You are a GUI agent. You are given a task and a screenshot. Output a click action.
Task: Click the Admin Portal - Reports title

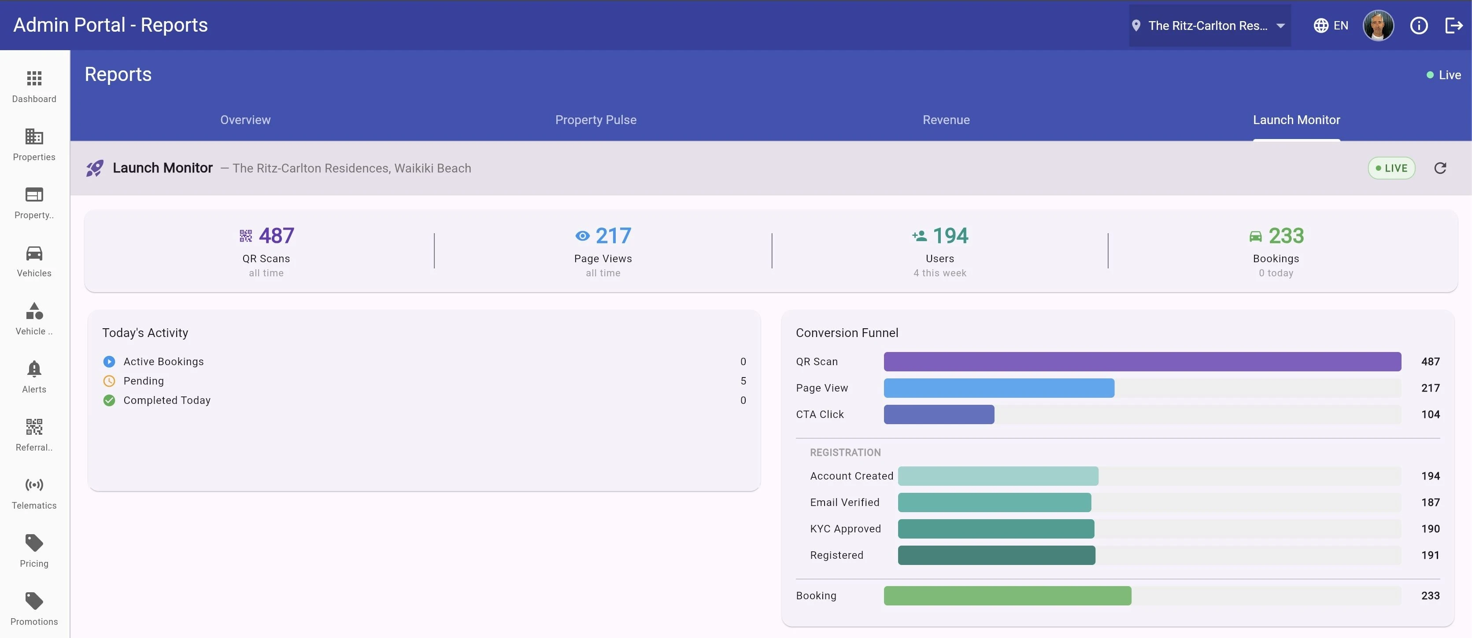110,25
